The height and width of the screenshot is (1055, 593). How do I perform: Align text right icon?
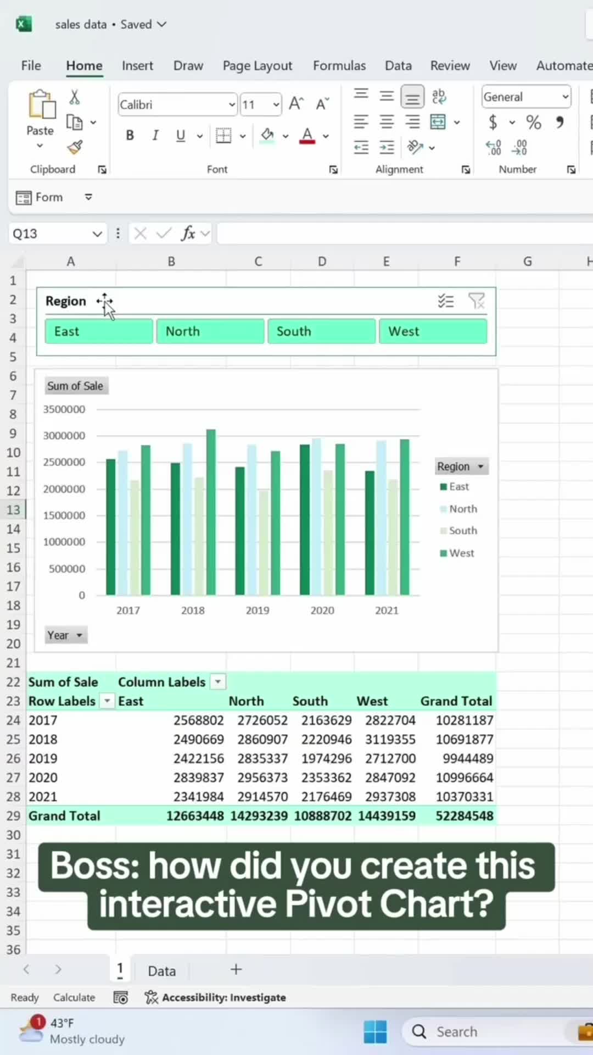click(412, 121)
